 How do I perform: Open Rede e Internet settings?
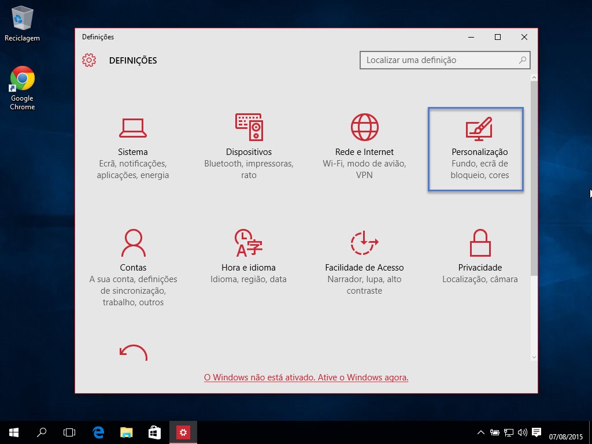click(x=364, y=149)
